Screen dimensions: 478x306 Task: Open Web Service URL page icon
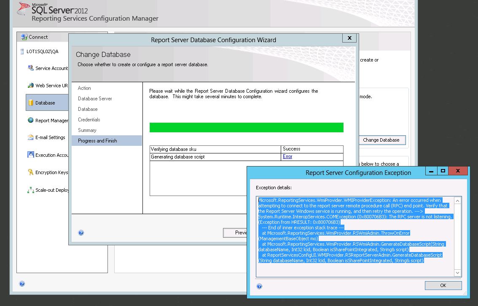click(x=31, y=85)
